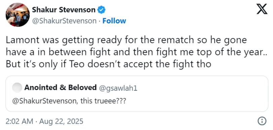Click the Aug 22, 2025 date
The image size is (273, 130).
[61, 121]
